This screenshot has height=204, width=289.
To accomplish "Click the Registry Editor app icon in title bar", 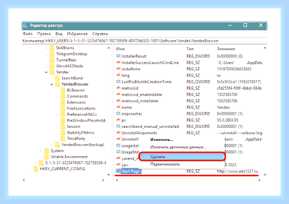I will (26, 26).
